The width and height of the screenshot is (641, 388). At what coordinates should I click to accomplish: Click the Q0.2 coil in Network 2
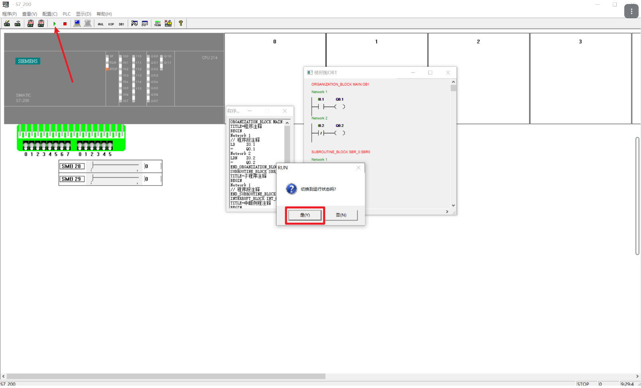click(339, 133)
